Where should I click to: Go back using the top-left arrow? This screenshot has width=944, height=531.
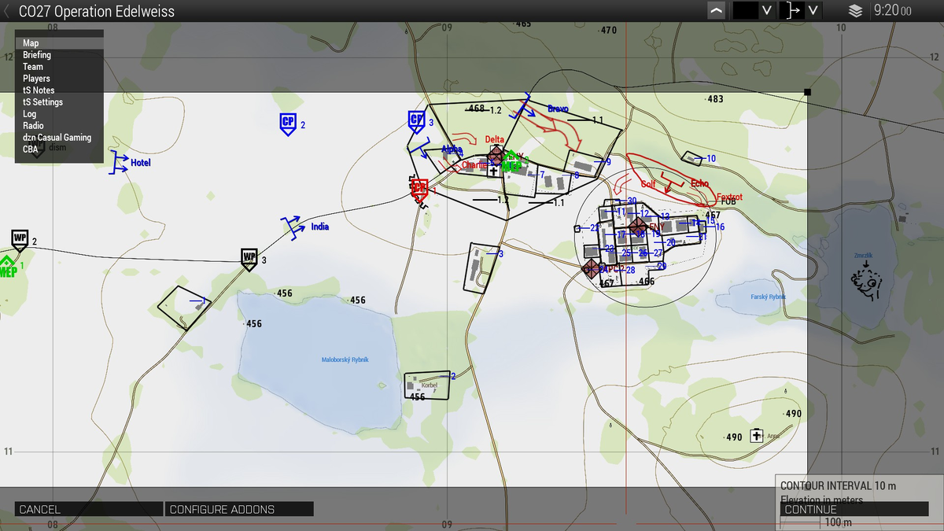click(8, 11)
